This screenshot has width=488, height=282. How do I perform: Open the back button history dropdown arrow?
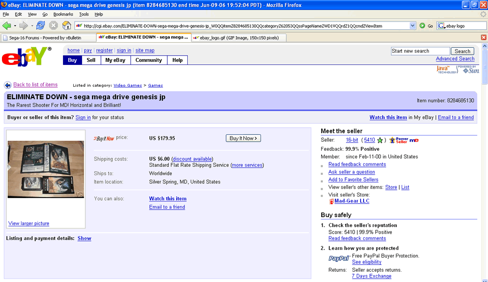coord(15,26)
